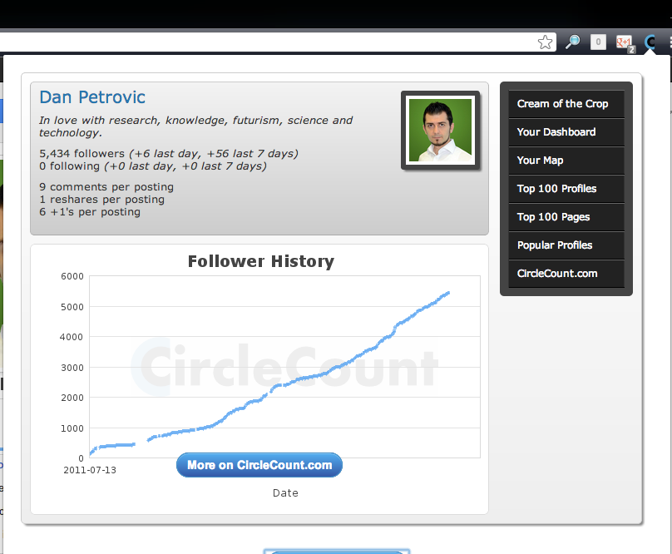Screen dimensions: 672x554
Task: Click the magnifier extension icon
Action: click(572, 42)
